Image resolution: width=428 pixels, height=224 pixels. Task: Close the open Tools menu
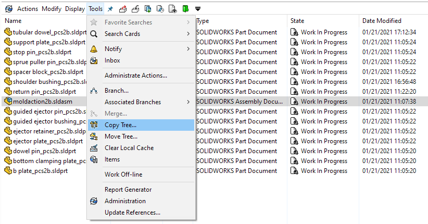pos(95,9)
